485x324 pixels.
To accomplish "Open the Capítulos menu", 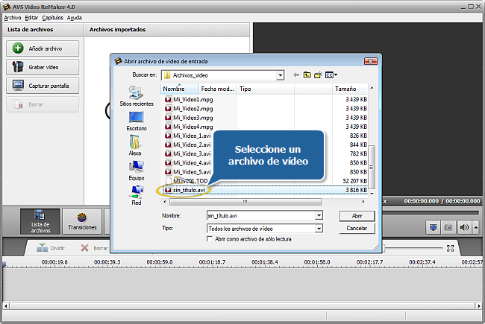I will [52, 17].
